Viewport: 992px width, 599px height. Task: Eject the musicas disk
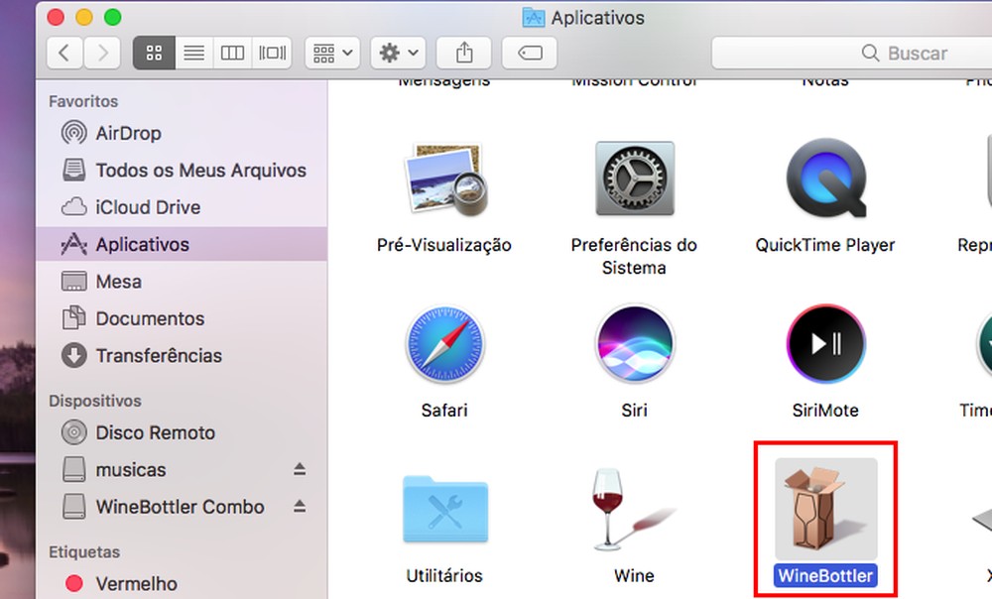tap(300, 469)
